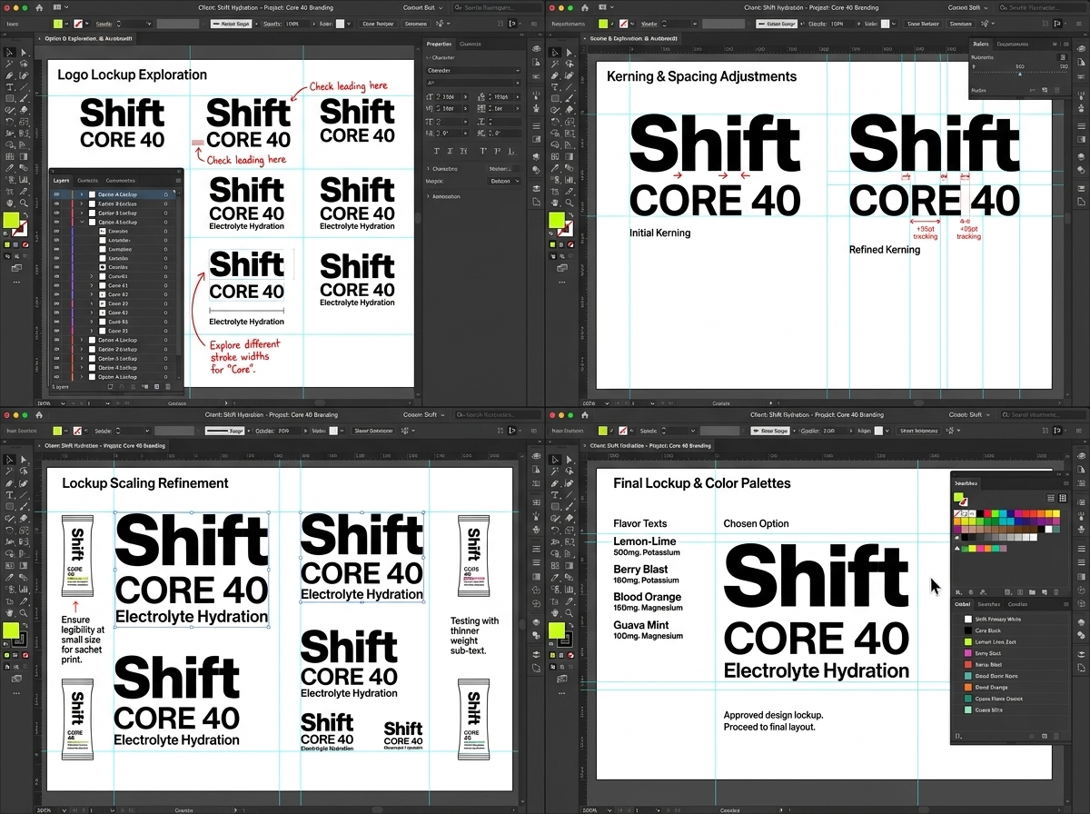
Task: Click the rightmost text button in top-right control bar
Action: coord(960,24)
